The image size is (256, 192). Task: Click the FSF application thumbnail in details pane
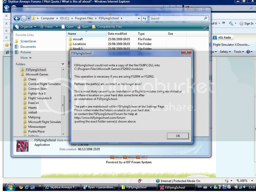click(22, 146)
